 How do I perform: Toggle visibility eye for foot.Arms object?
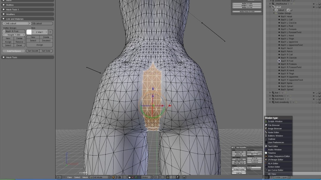[314, 96]
